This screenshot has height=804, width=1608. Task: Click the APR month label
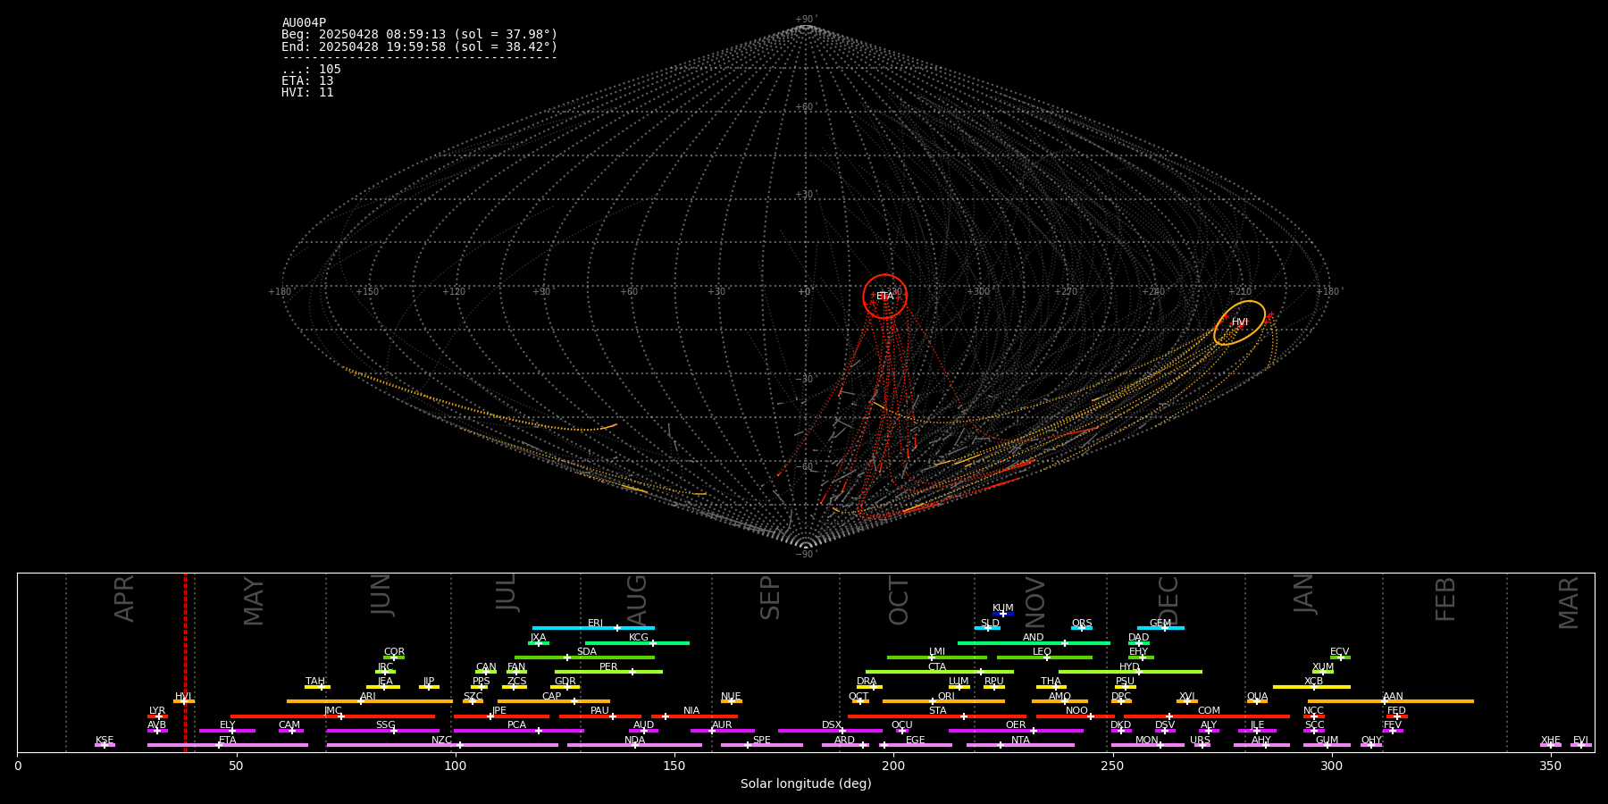pos(124,599)
